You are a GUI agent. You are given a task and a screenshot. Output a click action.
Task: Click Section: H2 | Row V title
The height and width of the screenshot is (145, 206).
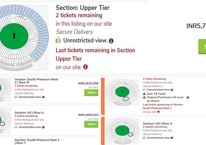(157, 123)
